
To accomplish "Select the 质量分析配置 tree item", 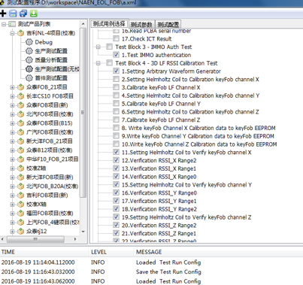I will (51, 60).
